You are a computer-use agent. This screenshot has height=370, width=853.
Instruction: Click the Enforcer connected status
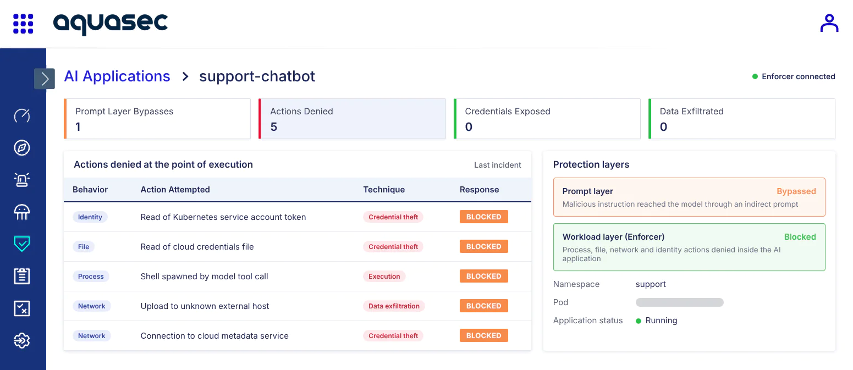794,76
